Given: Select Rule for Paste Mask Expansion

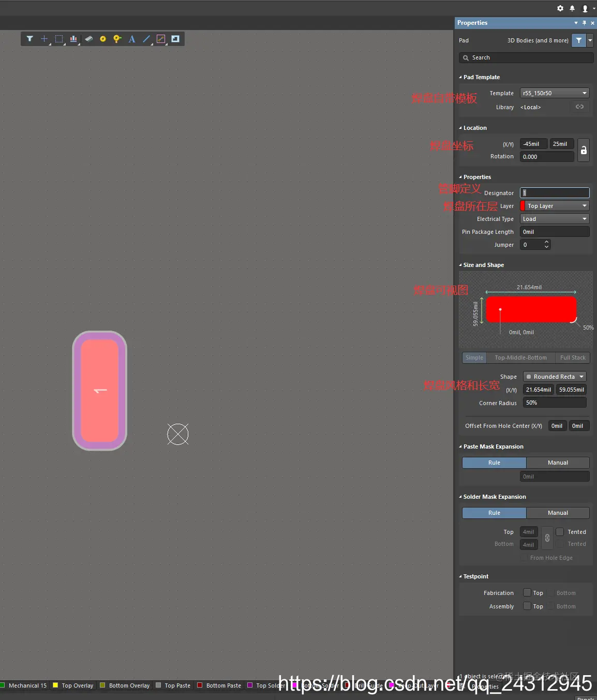Looking at the screenshot, I should 494,463.
